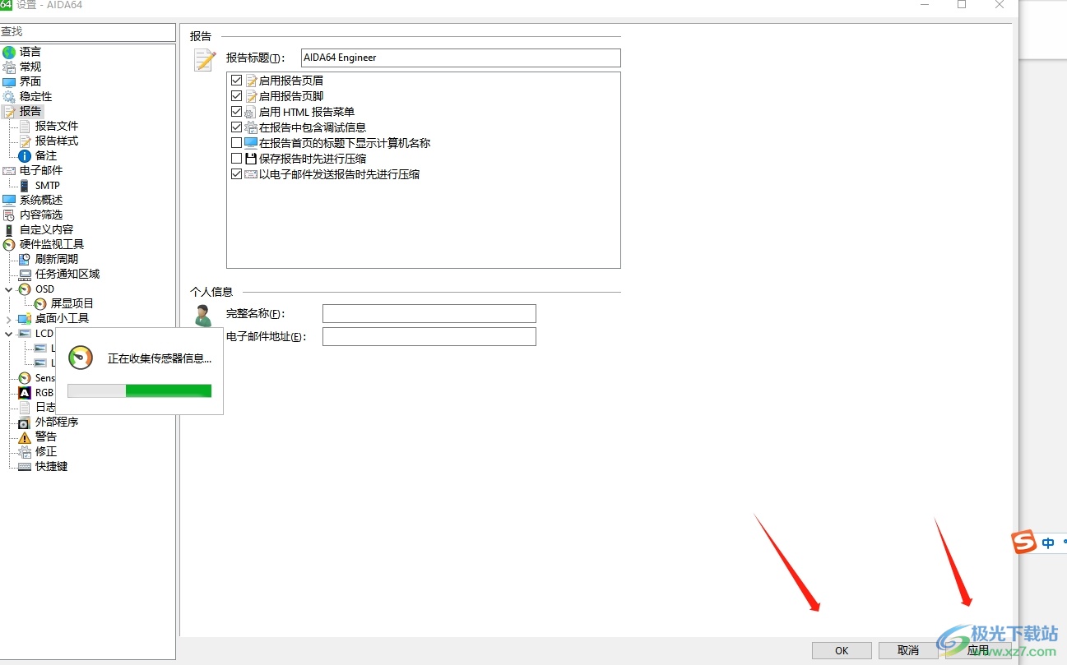Viewport: 1067px width, 665px height.
Task: Click the Sogou input method S icon
Action: [1024, 542]
